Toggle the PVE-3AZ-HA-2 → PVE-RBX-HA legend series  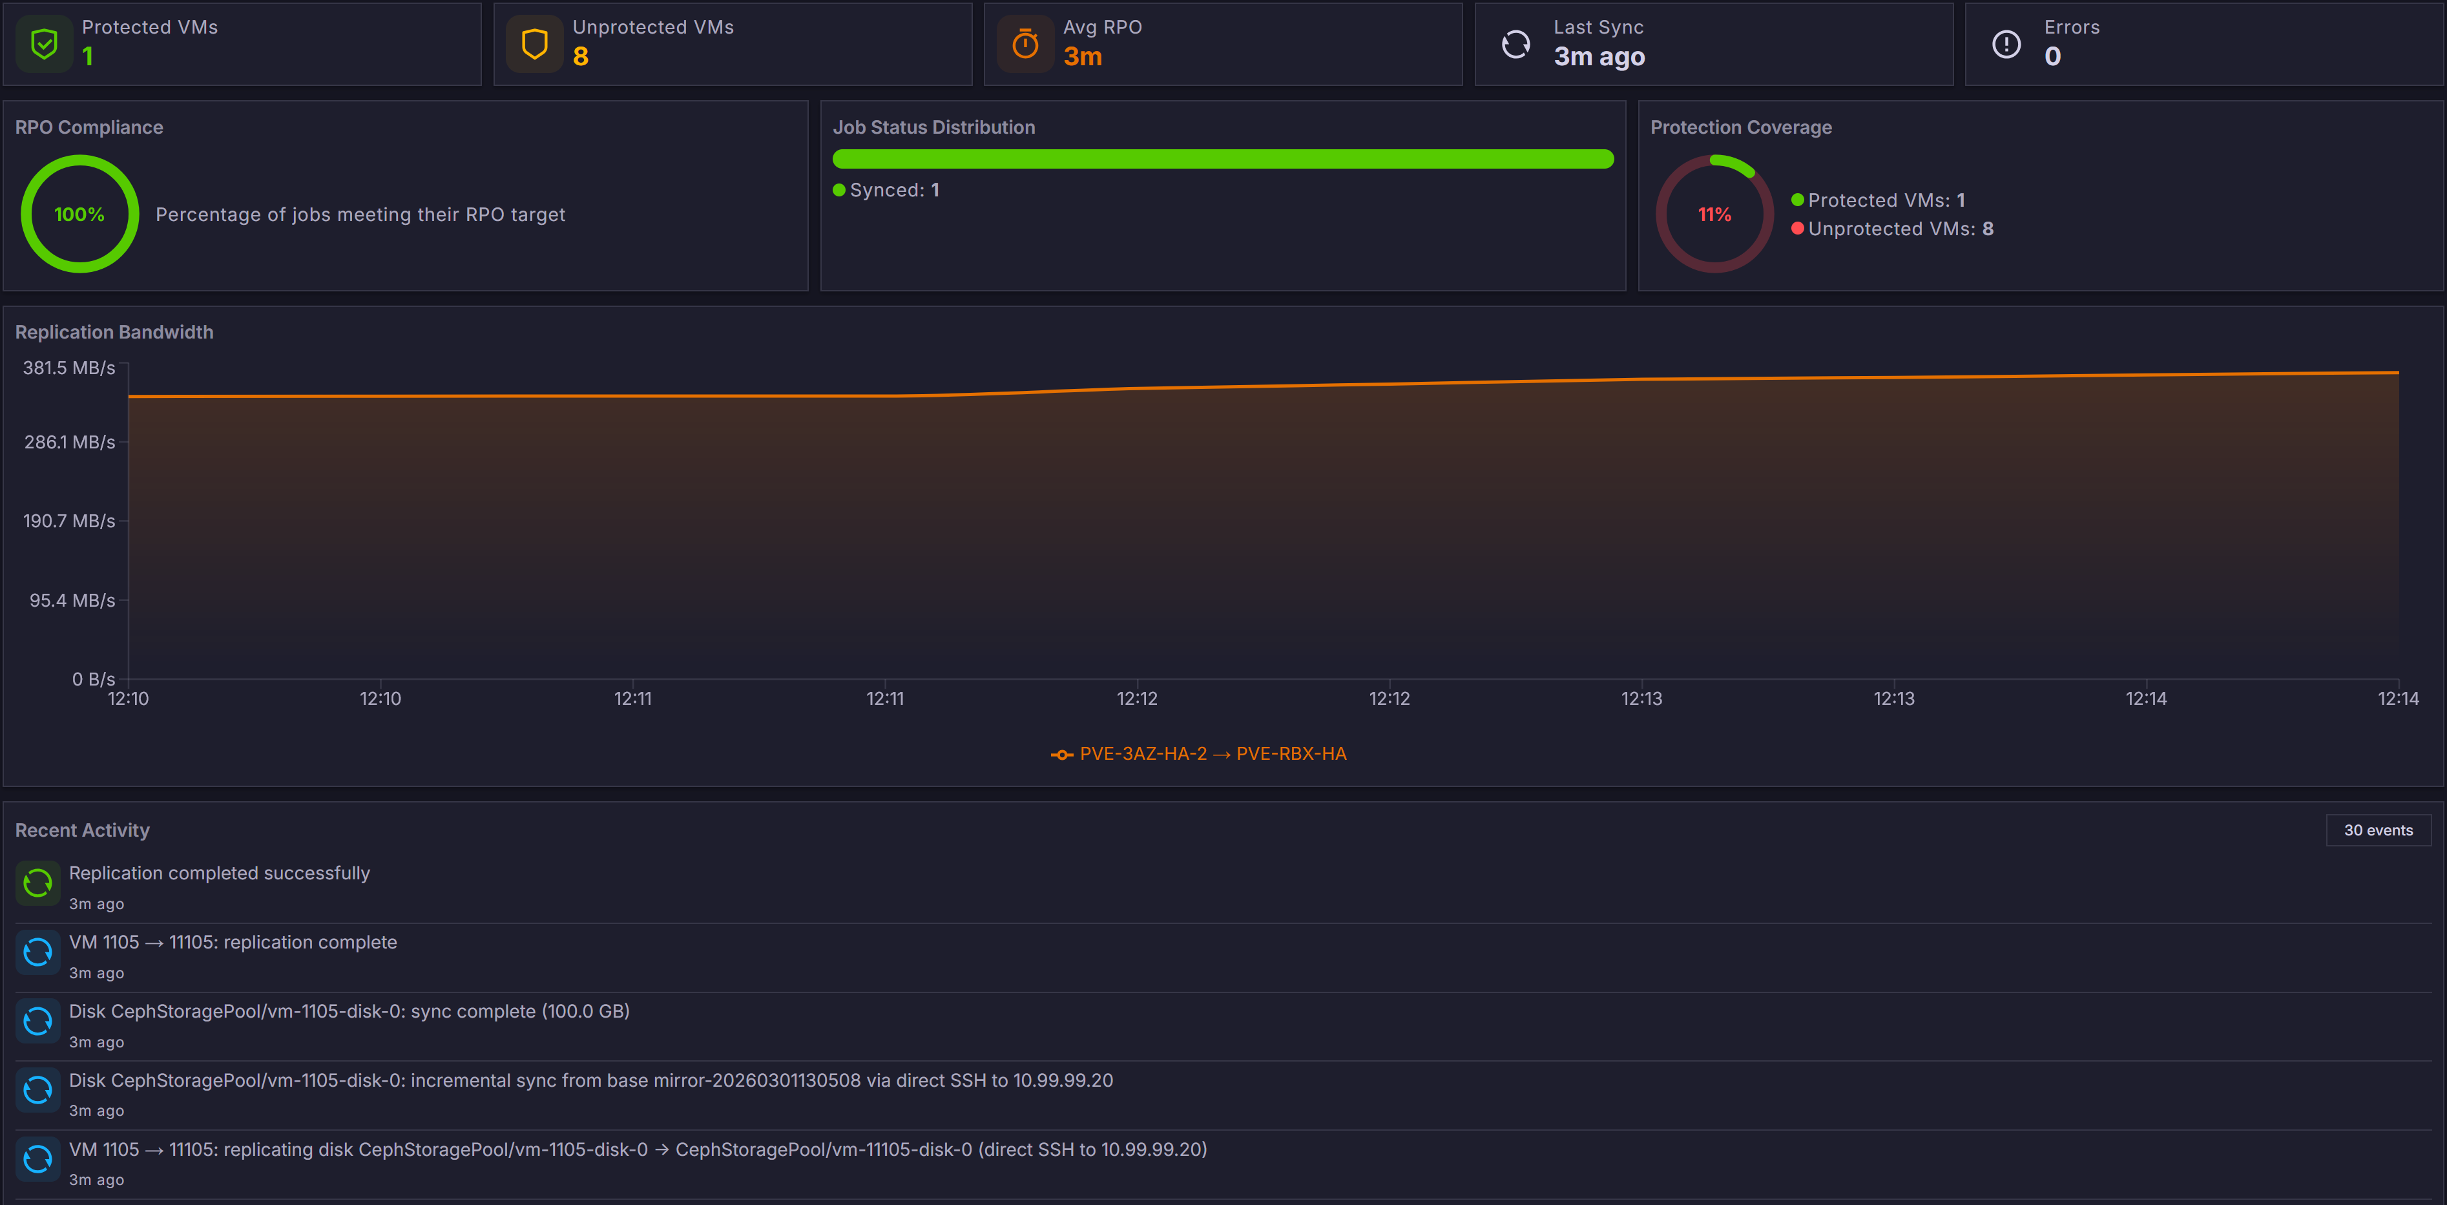(x=1200, y=753)
